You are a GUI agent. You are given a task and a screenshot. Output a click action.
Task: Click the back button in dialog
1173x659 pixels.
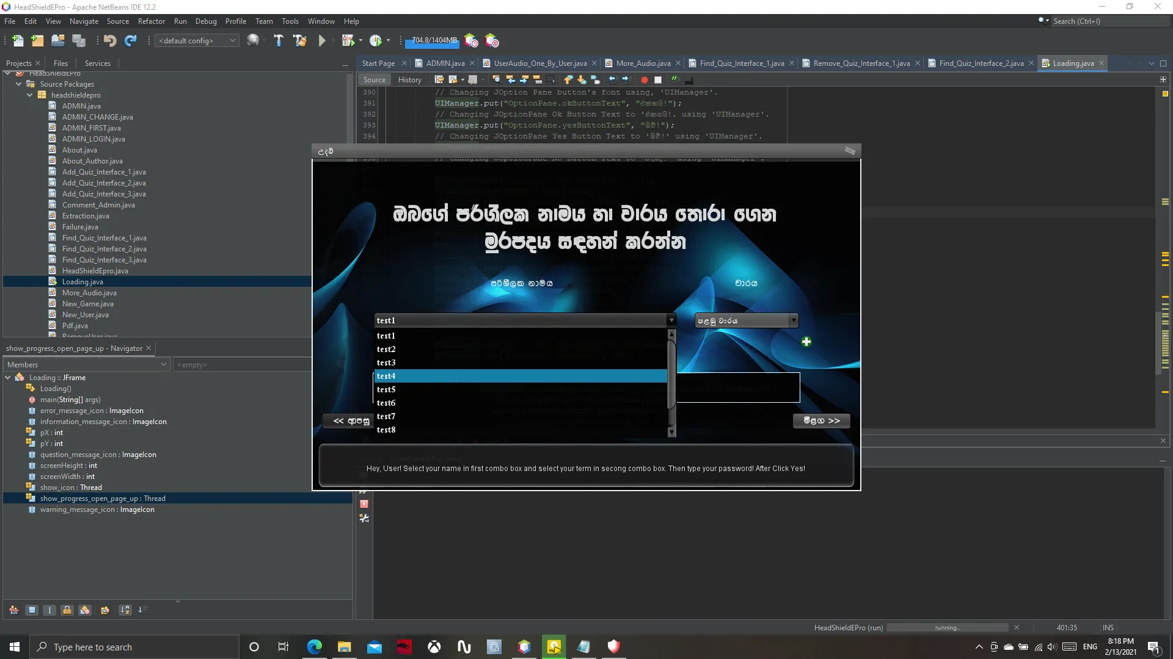349,420
